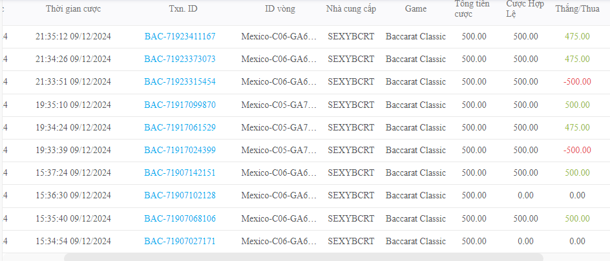Select the -500.00 loss in the 21:33:51 row
The width and height of the screenshot is (610, 261).
577,82
